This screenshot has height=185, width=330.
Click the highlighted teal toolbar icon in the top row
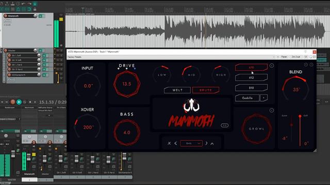tap(35, 4)
